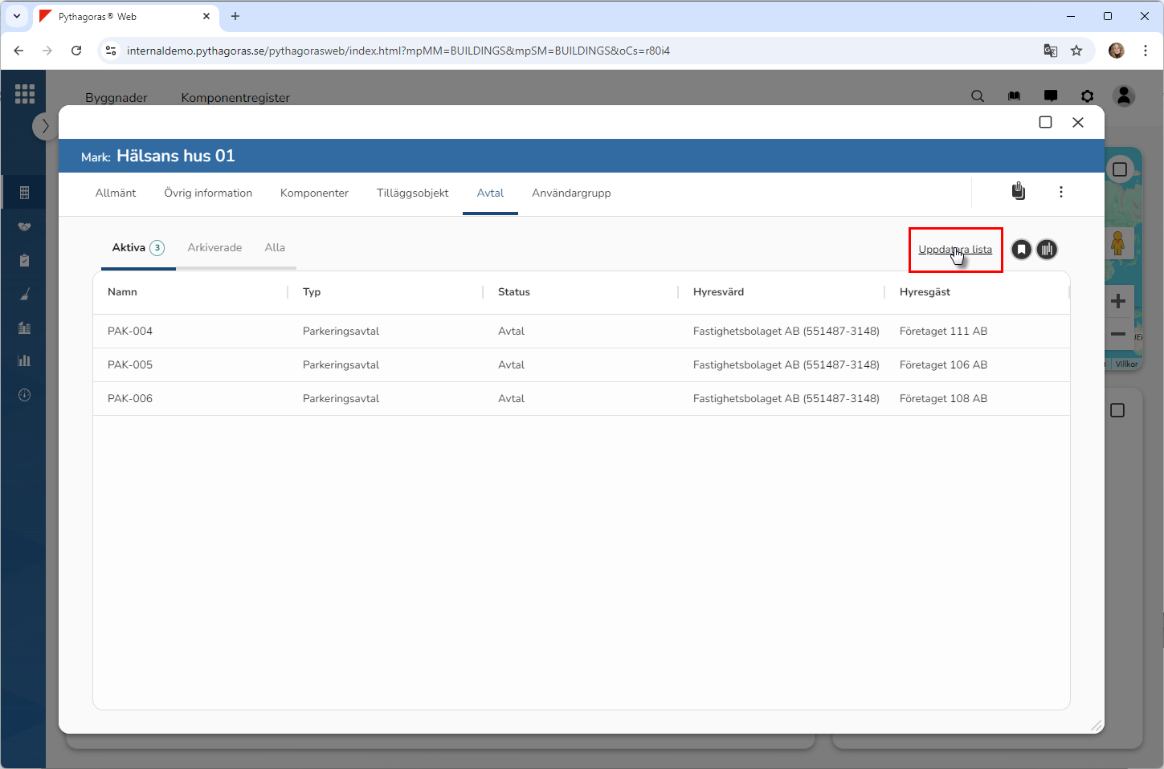The height and width of the screenshot is (769, 1164).
Task: Click the Uppdatera lista link
Action: pos(955,250)
